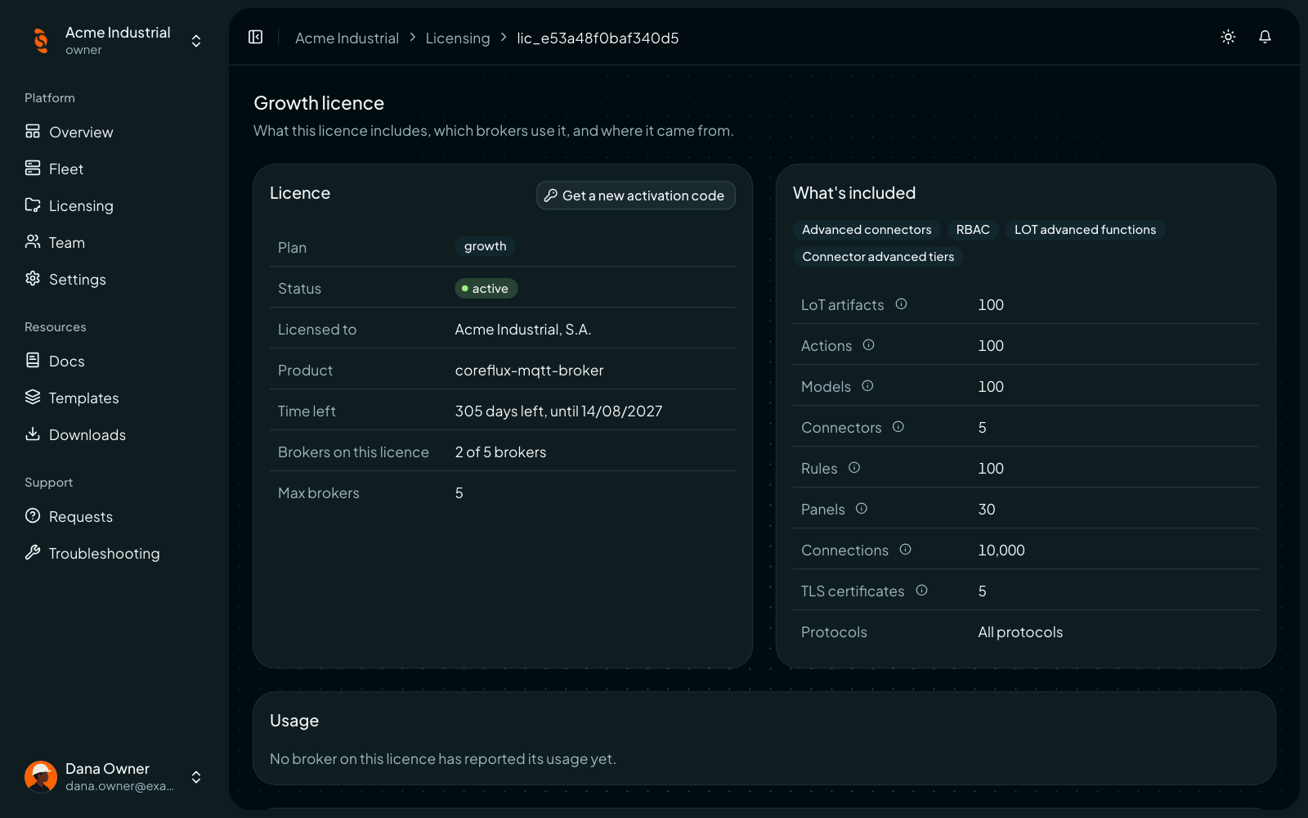The height and width of the screenshot is (818, 1308).
Task: Open the Fleet page
Action: 114,169
